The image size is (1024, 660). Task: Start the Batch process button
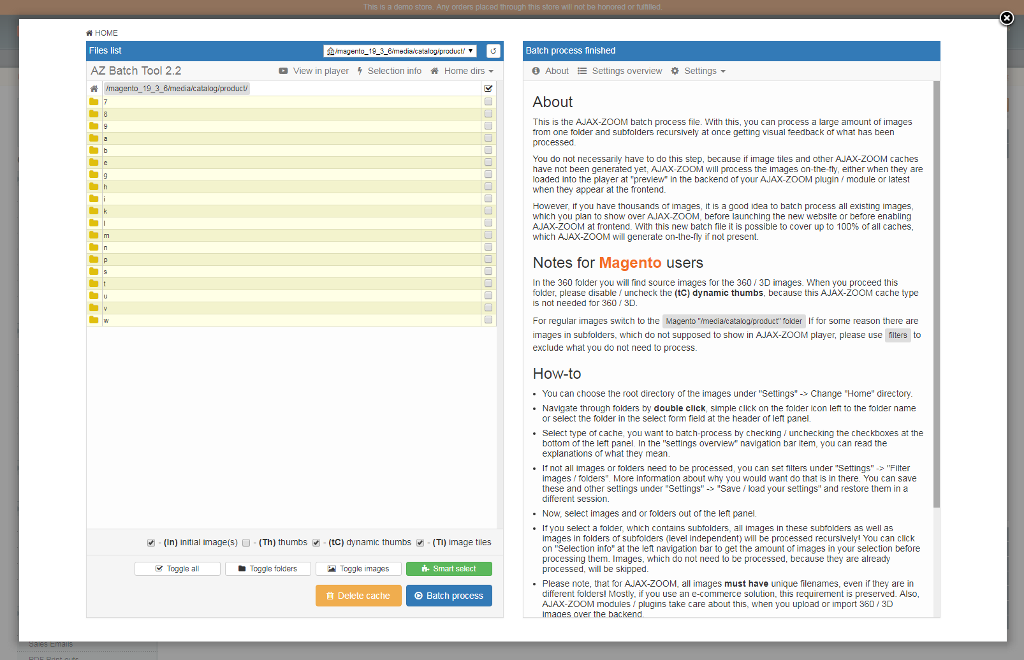(449, 596)
